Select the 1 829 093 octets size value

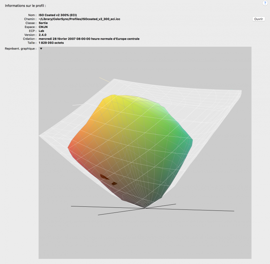pyautogui.click(x=51, y=43)
